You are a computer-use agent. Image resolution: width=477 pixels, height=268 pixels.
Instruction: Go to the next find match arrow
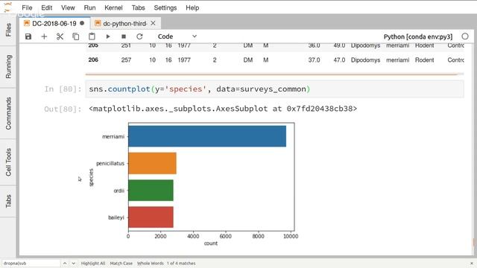73,263
